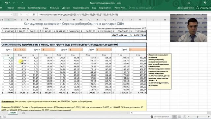Click the Enter checkmark icon in formula bar
This screenshot has height=119, width=211.
(27, 15)
